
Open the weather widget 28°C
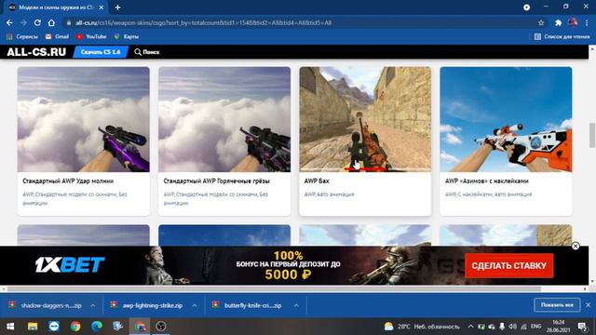click(x=422, y=327)
